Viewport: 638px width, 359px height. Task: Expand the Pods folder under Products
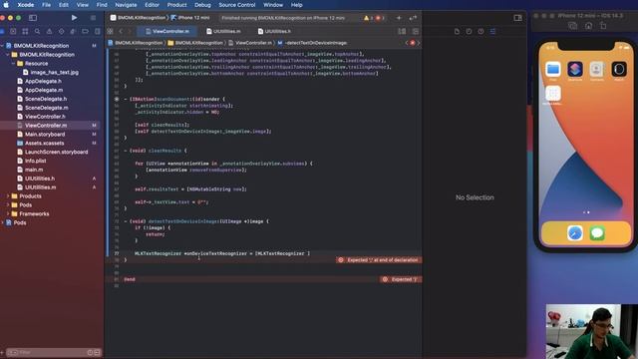8,205
